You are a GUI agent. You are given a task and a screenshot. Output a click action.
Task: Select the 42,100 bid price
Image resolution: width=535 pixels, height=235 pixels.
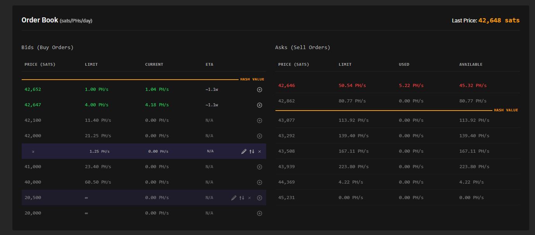click(x=33, y=120)
